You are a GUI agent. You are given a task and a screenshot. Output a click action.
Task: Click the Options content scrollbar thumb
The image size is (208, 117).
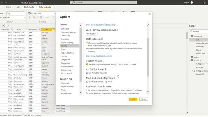pyautogui.click(x=148, y=57)
